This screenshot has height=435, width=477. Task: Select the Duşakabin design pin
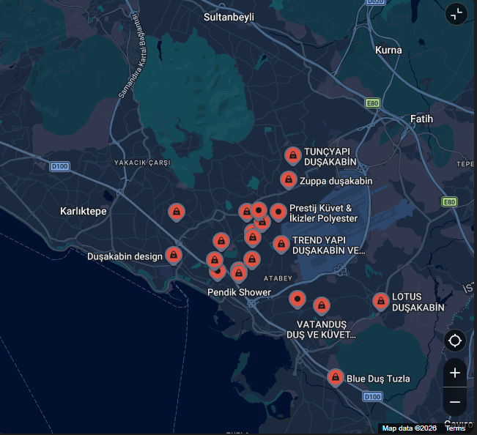pos(174,255)
